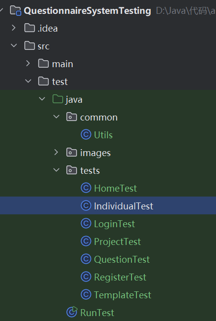Expand the .idea folder arrow
This screenshot has width=216, height=321.
[13, 28]
